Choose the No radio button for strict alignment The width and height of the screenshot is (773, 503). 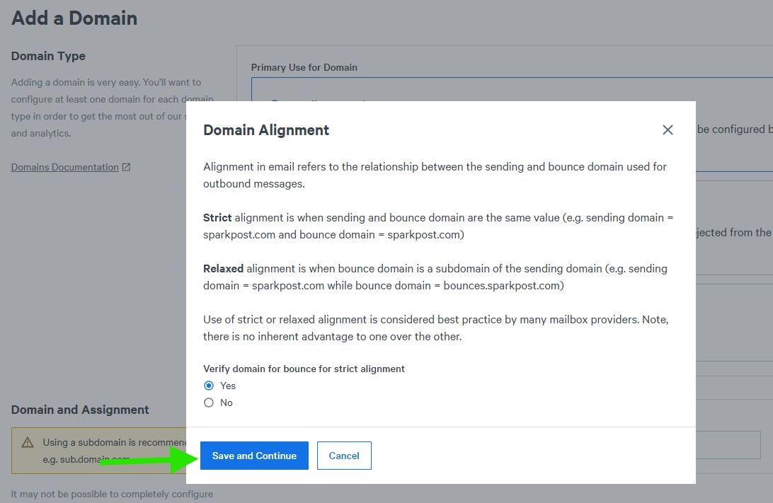[x=209, y=403]
